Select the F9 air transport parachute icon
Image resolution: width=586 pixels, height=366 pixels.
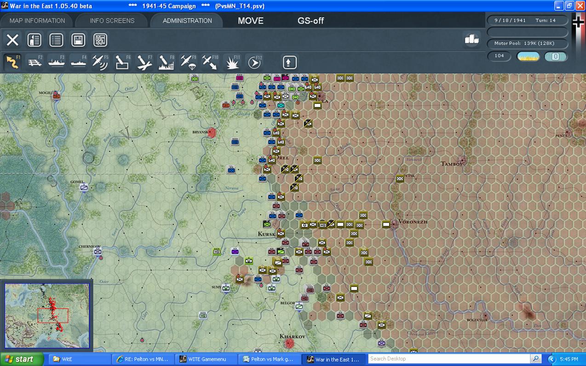pos(188,63)
